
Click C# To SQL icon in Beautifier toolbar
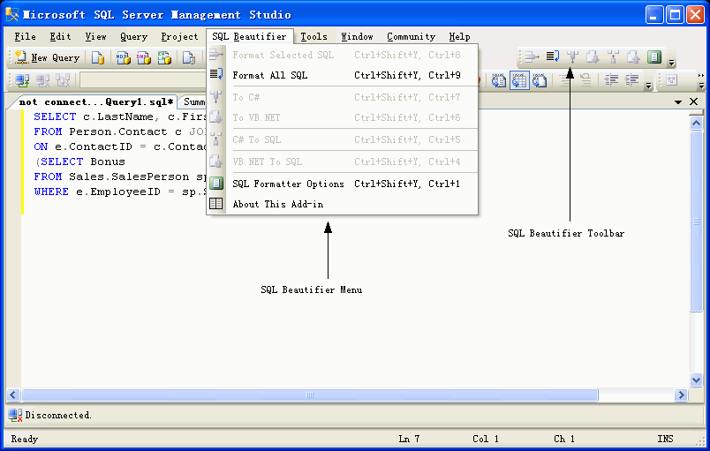[x=614, y=57]
